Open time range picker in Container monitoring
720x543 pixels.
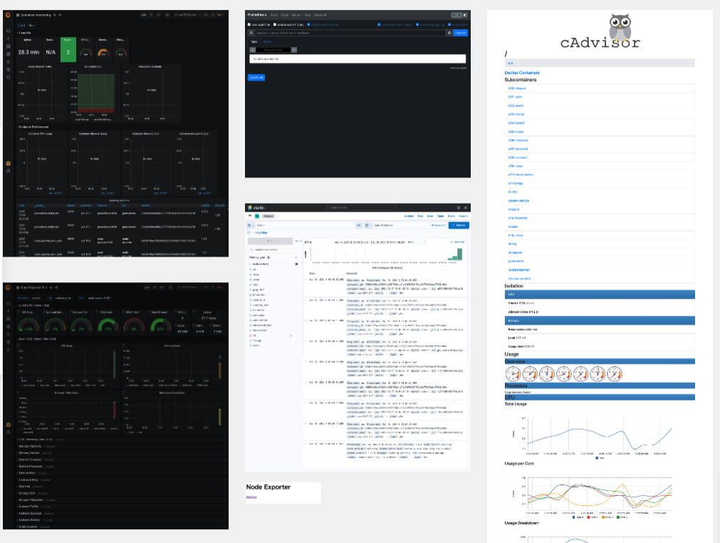187,15
